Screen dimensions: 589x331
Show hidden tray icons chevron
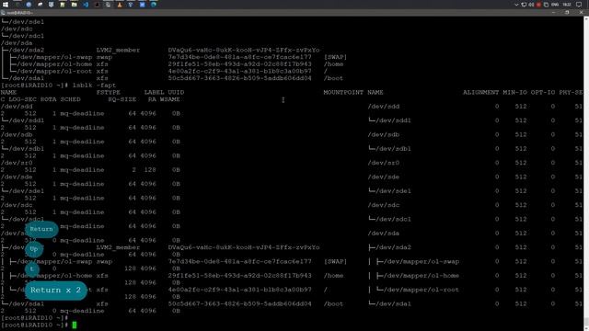[x=516, y=5]
